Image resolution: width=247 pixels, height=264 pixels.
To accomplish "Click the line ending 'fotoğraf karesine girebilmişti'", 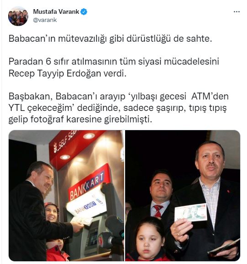I will (80, 119).
